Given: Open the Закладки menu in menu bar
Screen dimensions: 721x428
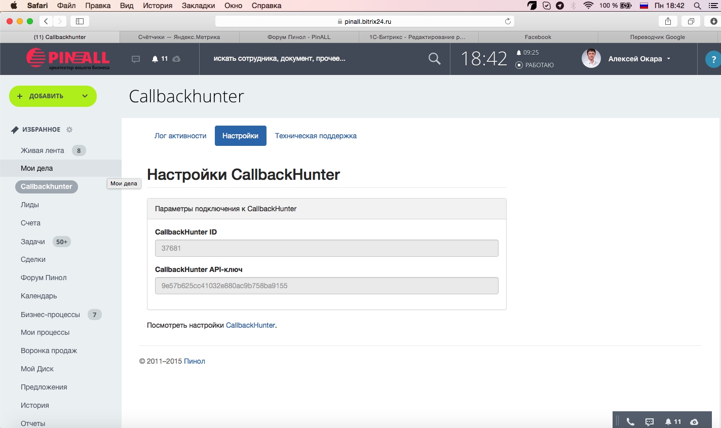Looking at the screenshot, I should coord(199,6).
